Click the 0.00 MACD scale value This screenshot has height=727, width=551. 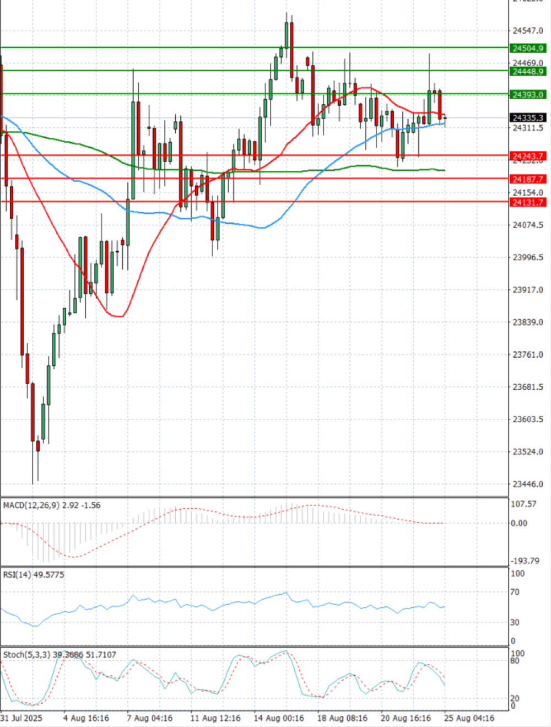pyautogui.click(x=520, y=523)
